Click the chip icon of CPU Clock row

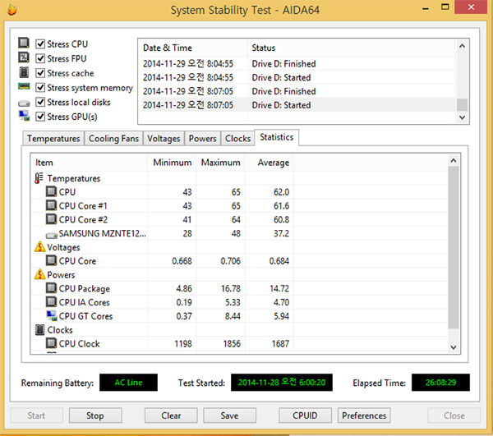(x=51, y=343)
